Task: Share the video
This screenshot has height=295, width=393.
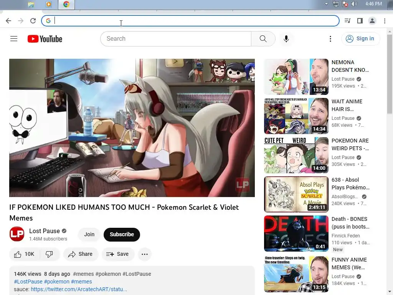Action: coord(81,254)
